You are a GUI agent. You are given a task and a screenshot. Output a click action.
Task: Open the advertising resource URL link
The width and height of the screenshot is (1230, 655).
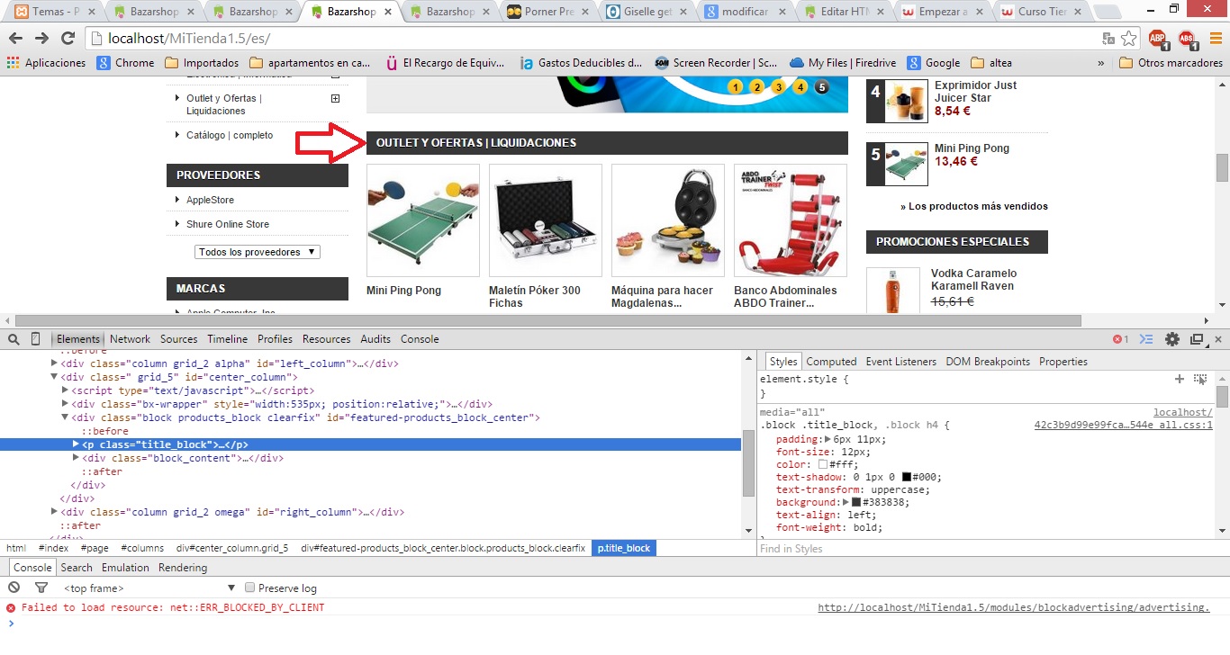(1014, 607)
